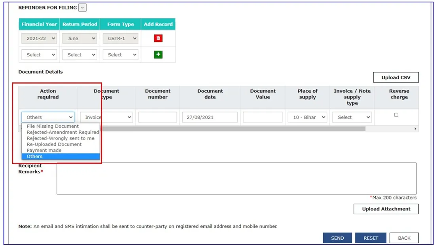435x246 pixels.
Task: Open the empty Return Period Select dropdown
Action: 79,55
